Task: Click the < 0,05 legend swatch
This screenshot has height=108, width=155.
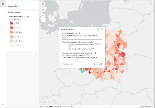Action: pos(12,45)
